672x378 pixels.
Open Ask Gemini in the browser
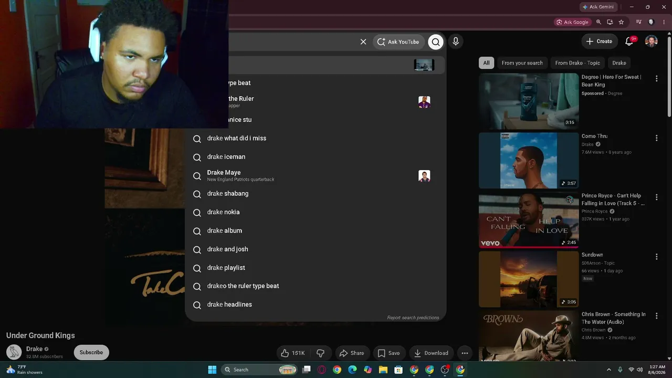coord(598,7)
